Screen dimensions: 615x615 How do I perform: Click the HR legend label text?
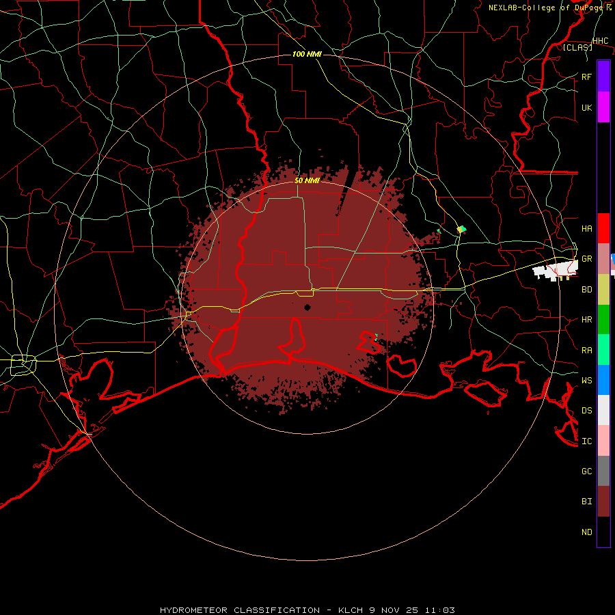[x=587, y=320]
